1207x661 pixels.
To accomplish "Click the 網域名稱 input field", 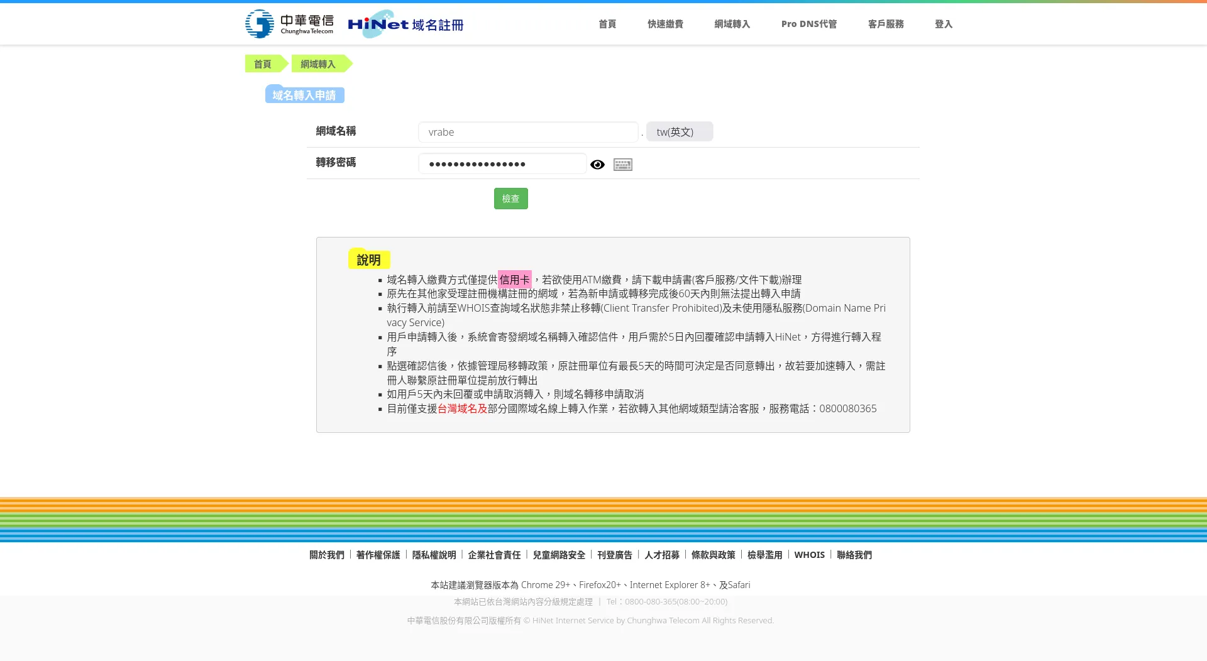I will 528,132.
